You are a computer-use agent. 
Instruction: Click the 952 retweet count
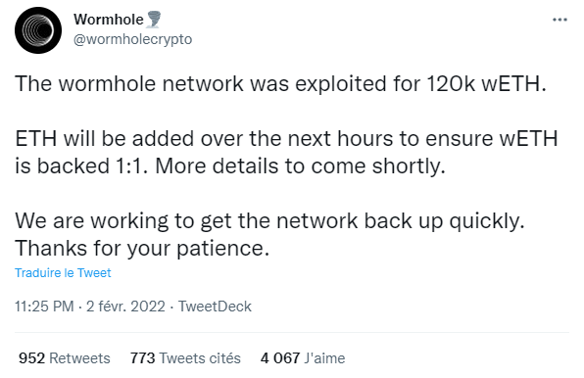pyautogui.click(x=31, y=358)
